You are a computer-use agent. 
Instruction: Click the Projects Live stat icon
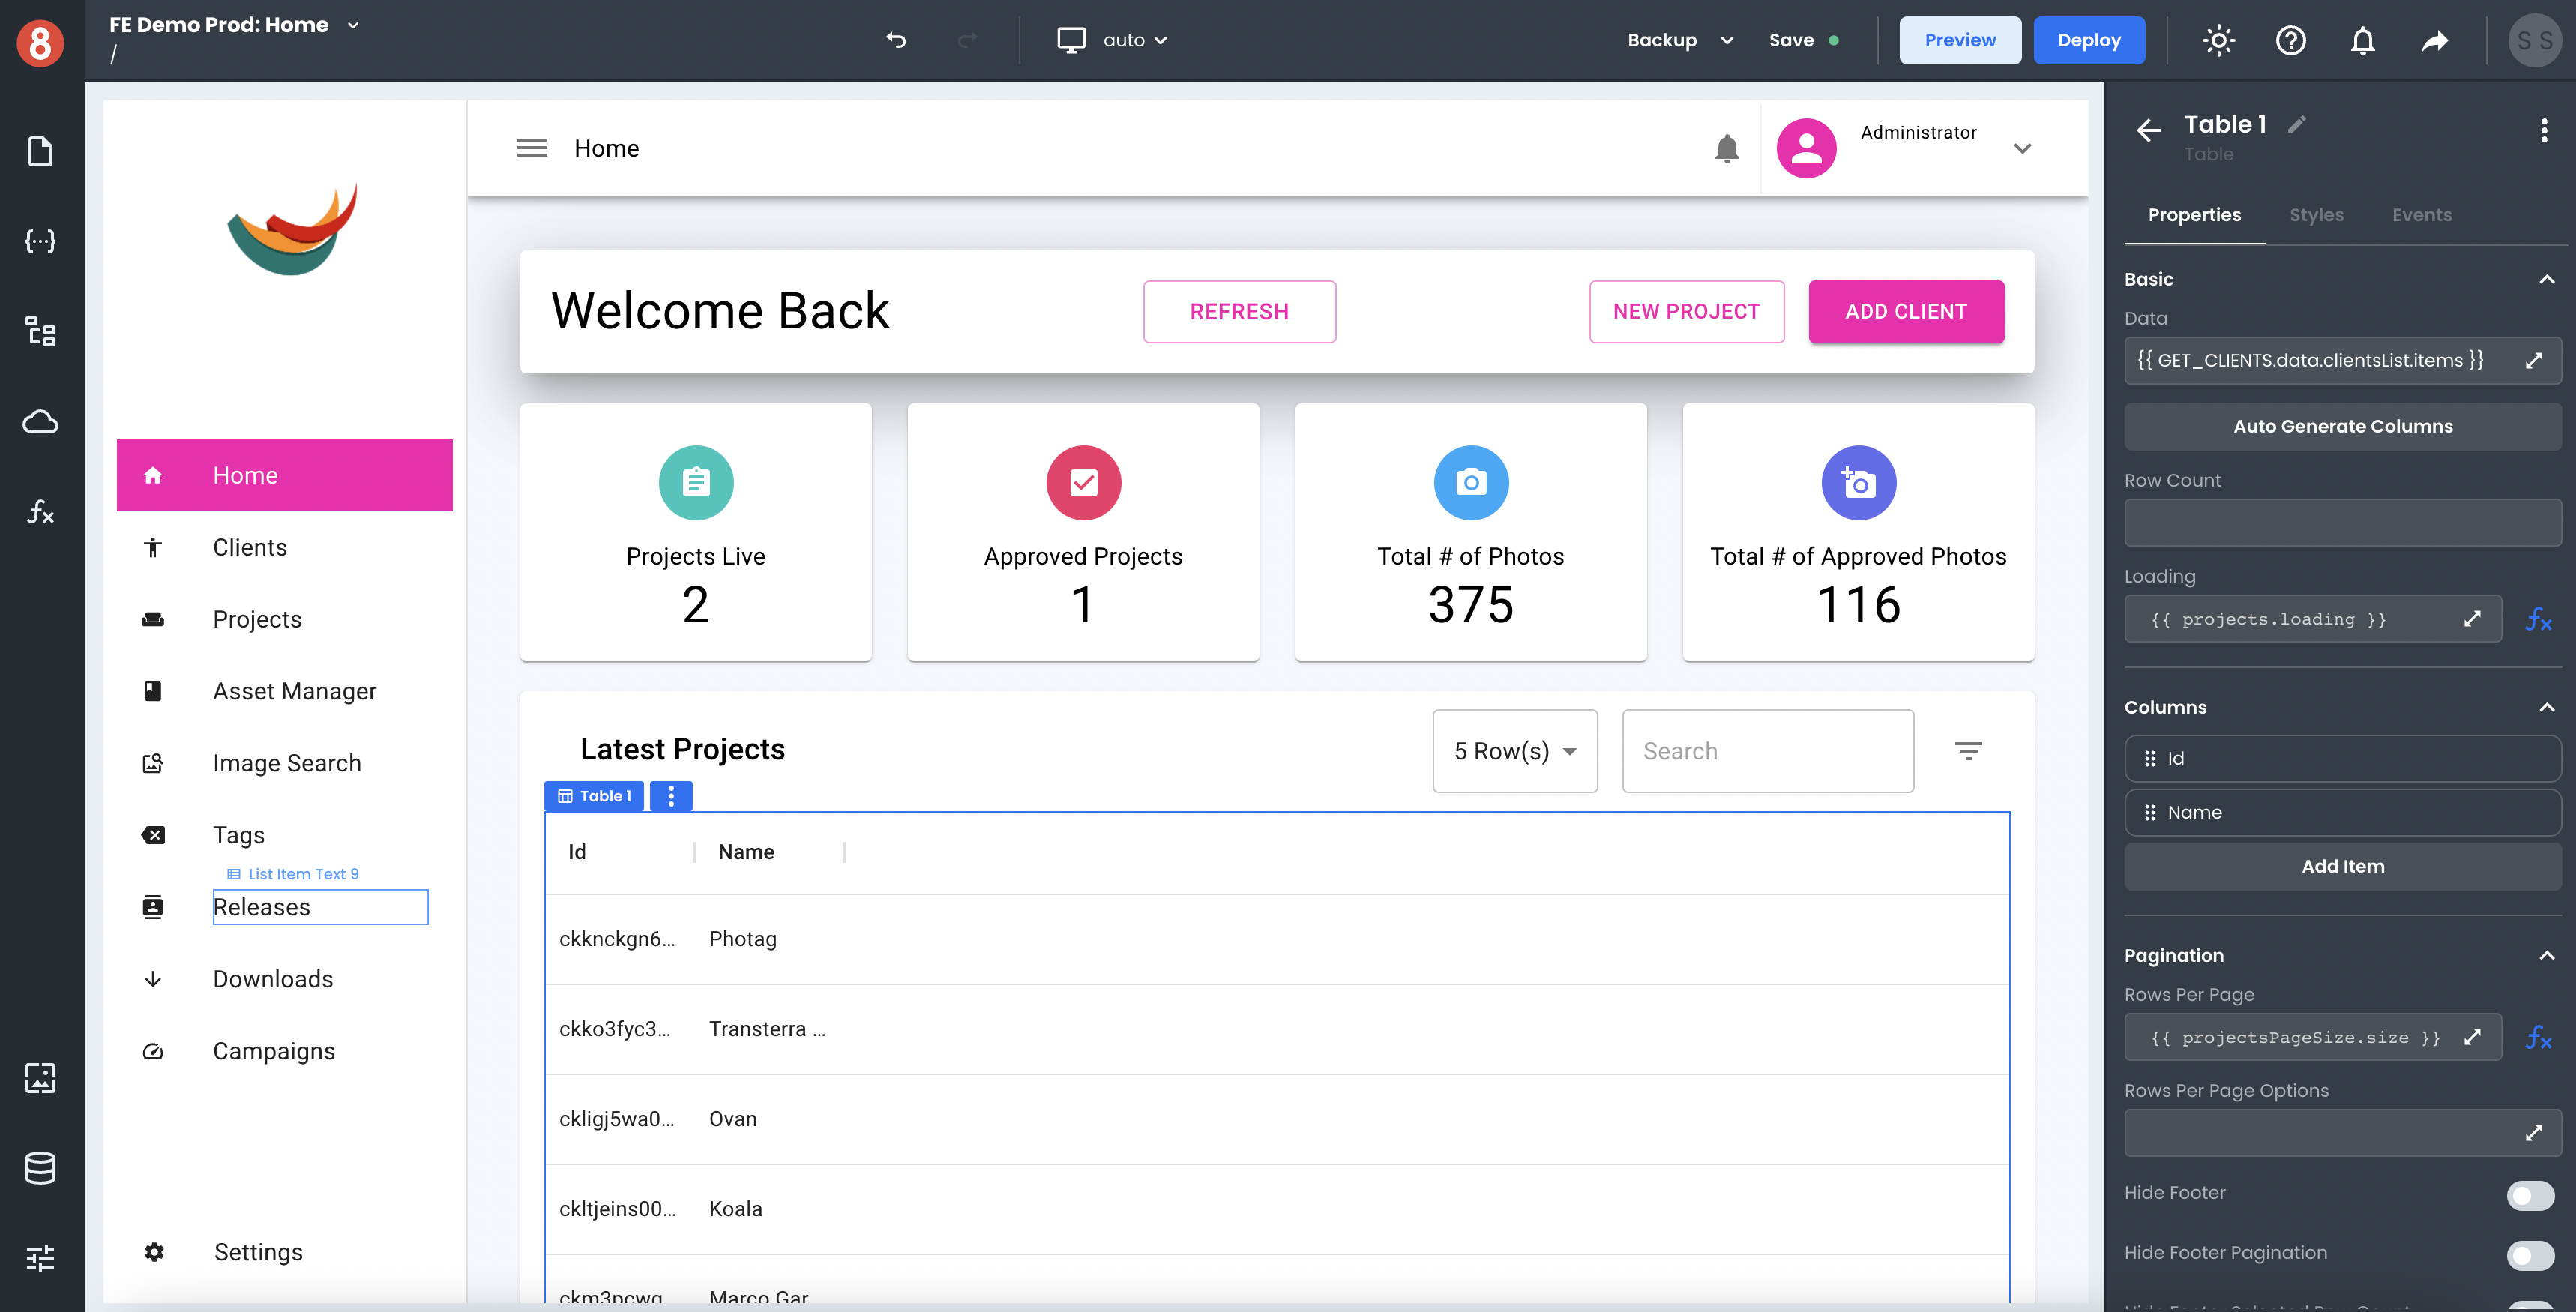coord(696,482)
